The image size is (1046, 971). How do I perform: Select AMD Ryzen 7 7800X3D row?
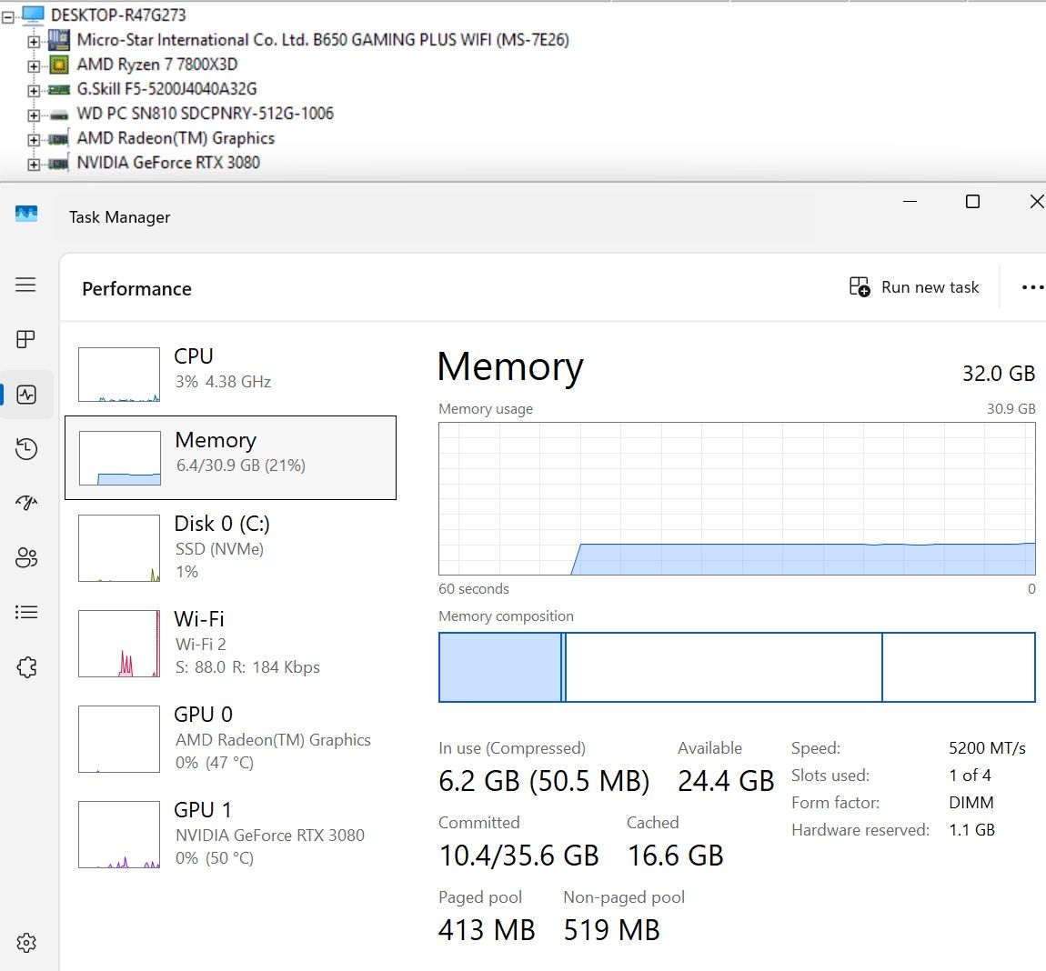[x=157, y=64]
